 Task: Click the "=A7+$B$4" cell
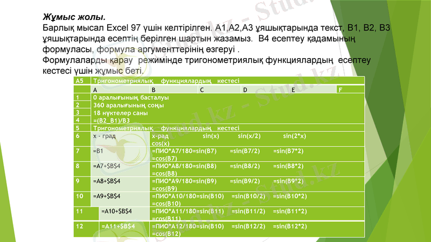tap(106, 166)
